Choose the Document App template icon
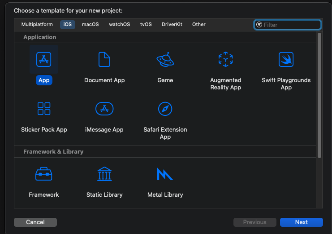 pyautogui.click(x=104, y=59)
